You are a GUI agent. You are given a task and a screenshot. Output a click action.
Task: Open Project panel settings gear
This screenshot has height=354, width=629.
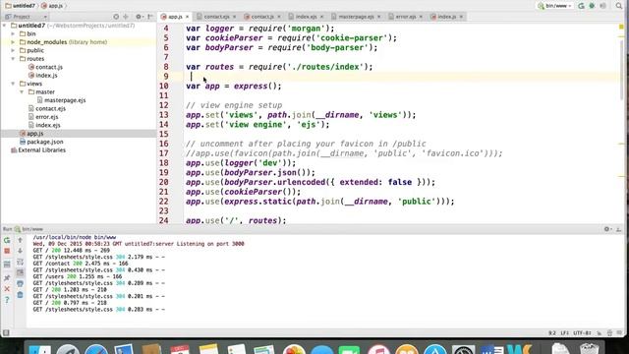(x=139, y=17)
